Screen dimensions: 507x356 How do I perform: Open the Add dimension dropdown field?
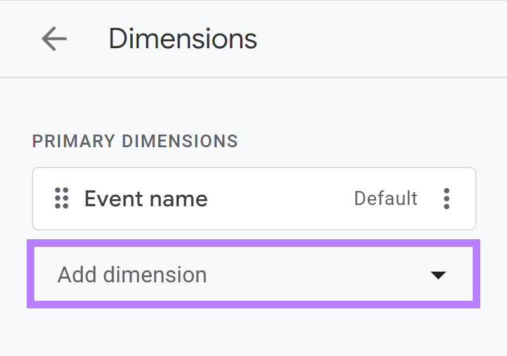pos(253,275)
